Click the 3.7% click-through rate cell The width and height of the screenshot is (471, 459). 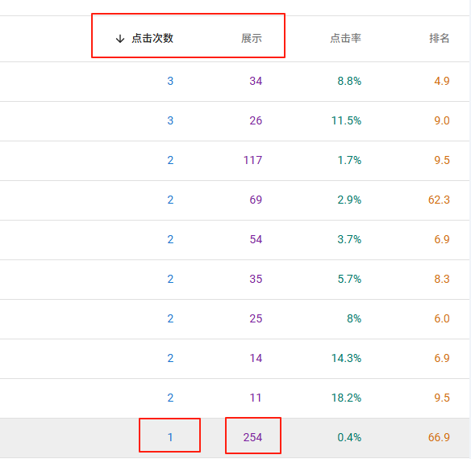[x=349, y=239]
